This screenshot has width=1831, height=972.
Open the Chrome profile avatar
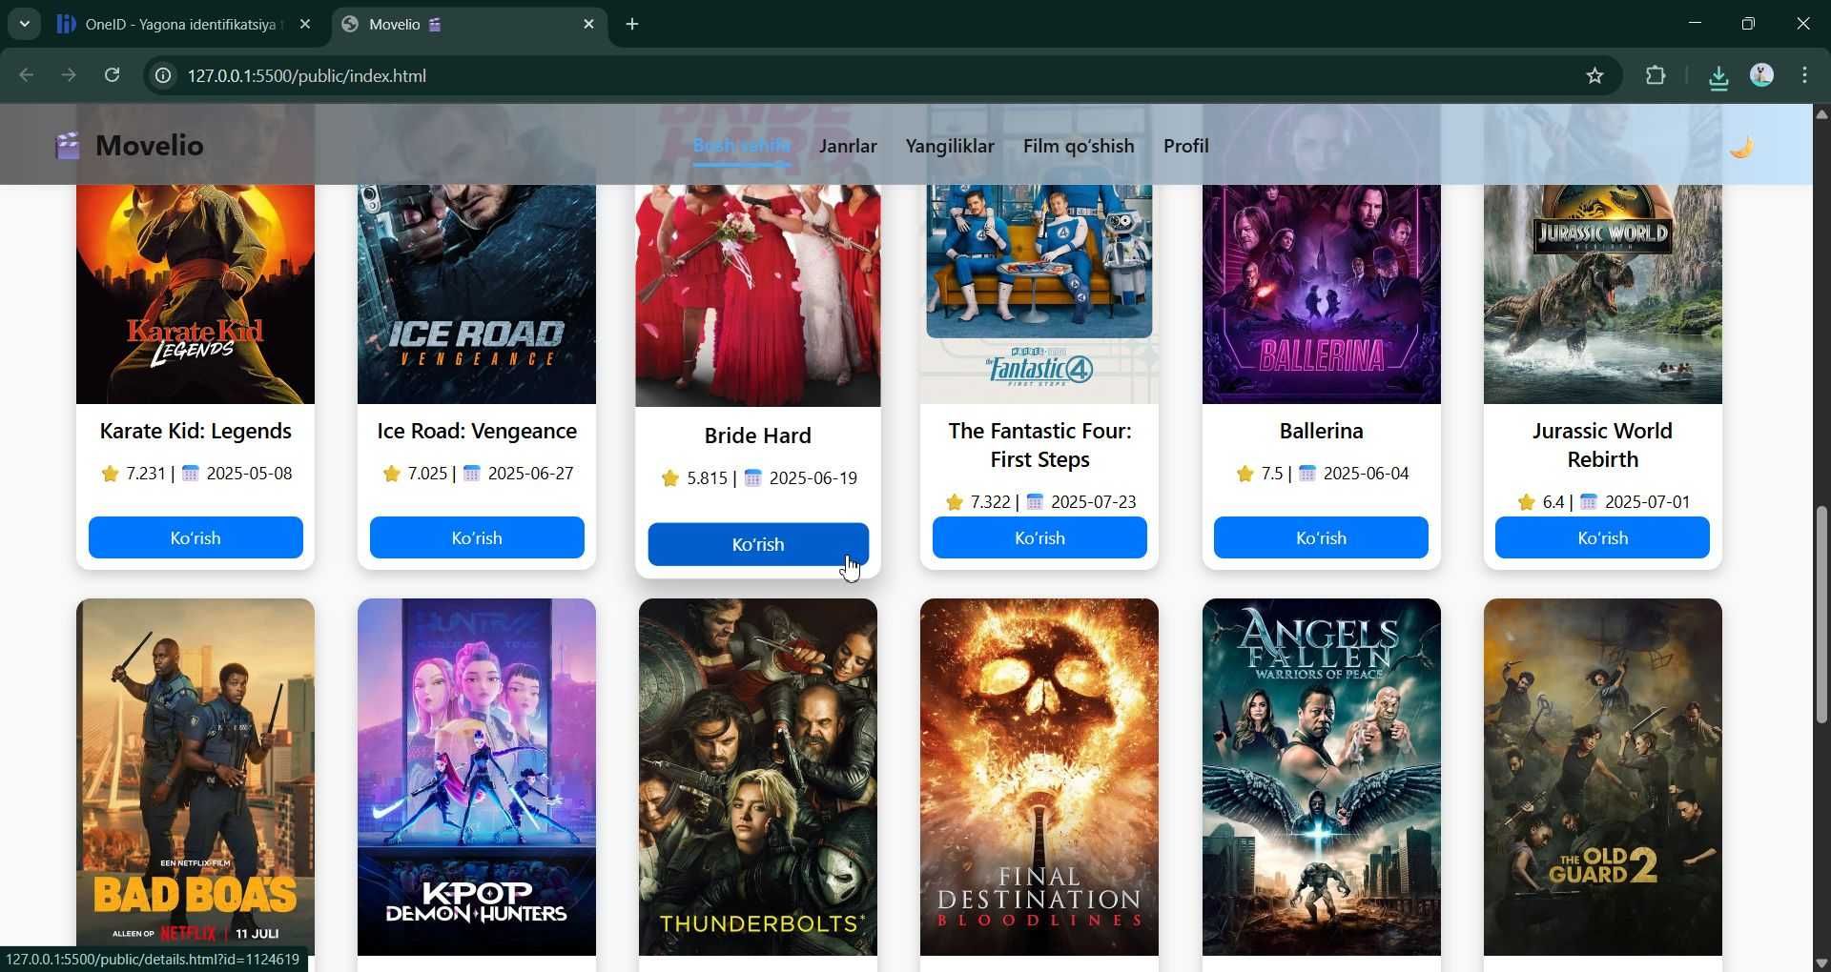pyautogui.click(x=1761, y=76)
